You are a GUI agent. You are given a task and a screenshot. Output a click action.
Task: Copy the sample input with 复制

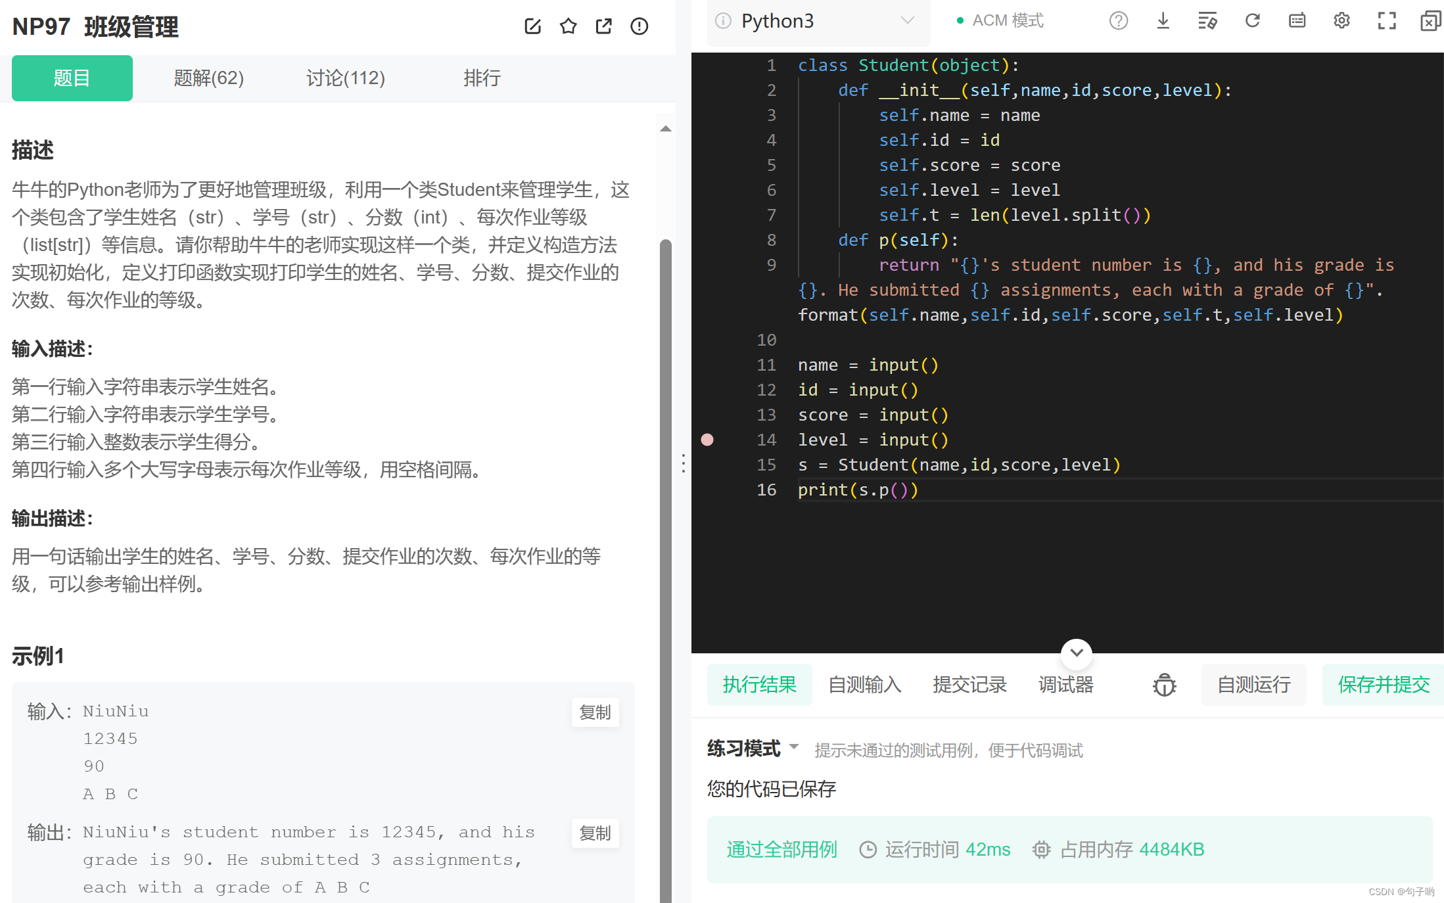[595, 712]
